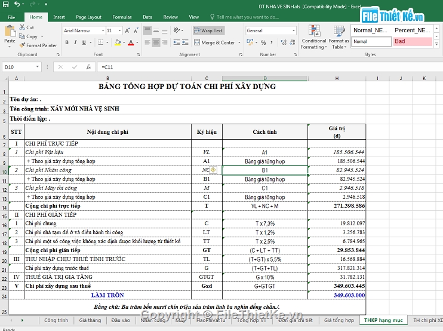Select column H header
443x331 pixels.
337,78
